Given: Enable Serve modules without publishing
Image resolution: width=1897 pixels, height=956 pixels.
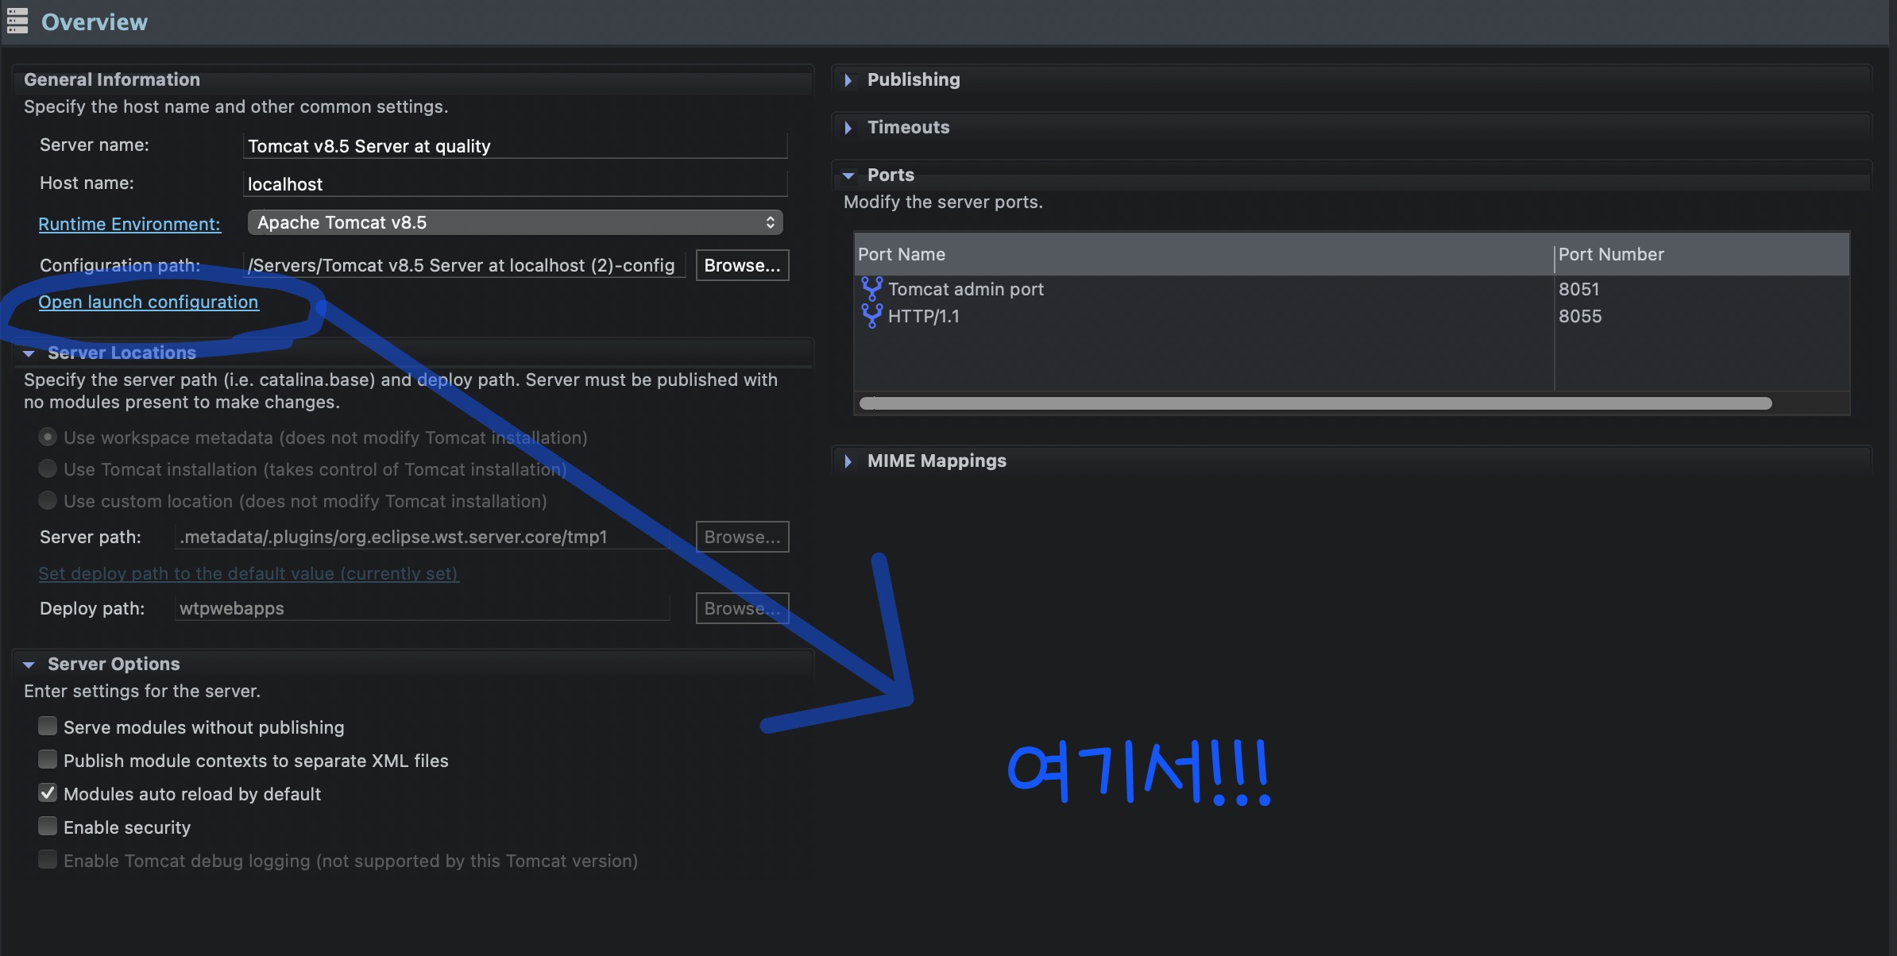Looking at the screenshot, I should (48, 727).
